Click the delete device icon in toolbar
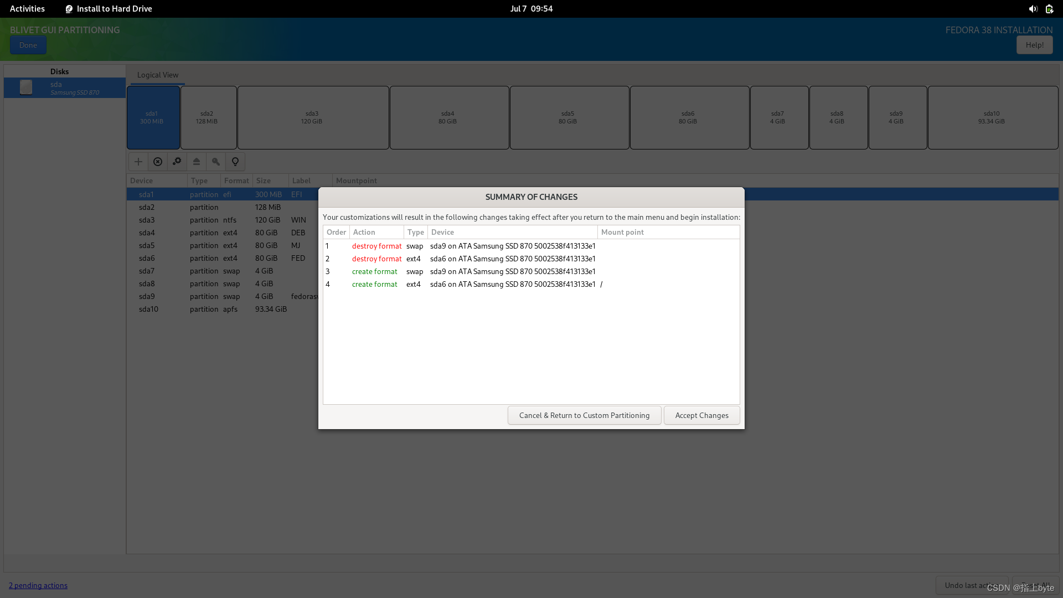The image size is (1063, 598). click(x=158, y=162)
